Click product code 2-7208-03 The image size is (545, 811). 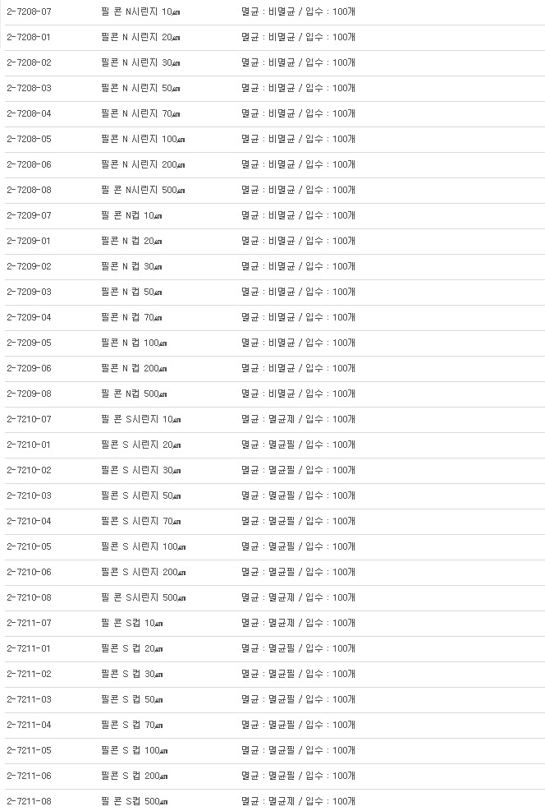(29, 89)
